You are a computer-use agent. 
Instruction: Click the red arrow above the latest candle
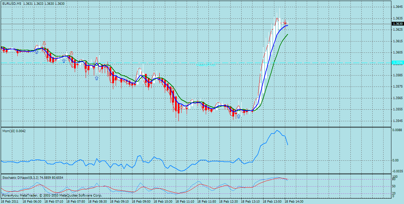pyautogui.click(x=285, y=22)
